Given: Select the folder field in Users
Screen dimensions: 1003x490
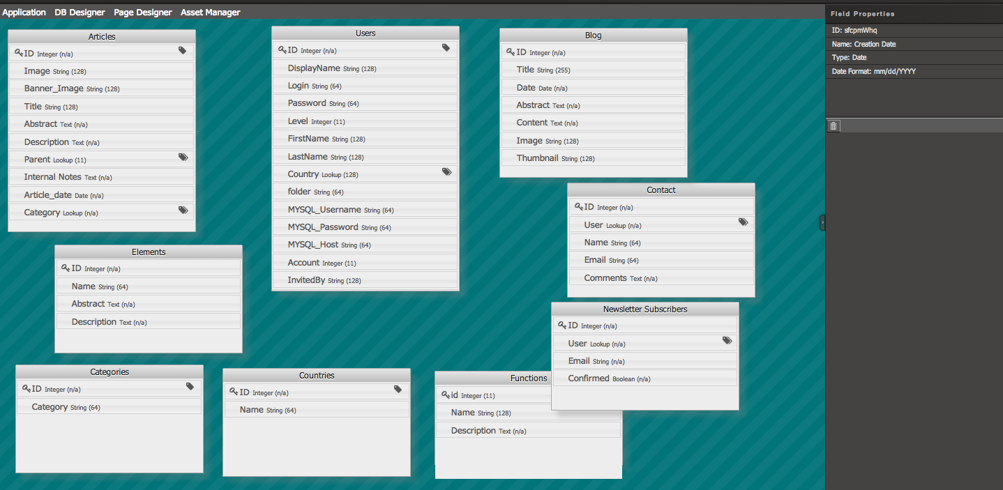Looking at the screenshot, I should [365, 192].
